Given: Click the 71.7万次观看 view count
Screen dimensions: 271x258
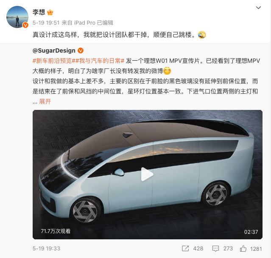Looking at the screenshot, I should (x=56, y=231).
